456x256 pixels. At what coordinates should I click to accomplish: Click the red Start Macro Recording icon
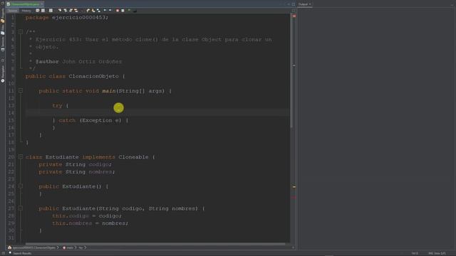tap(117, 11)
